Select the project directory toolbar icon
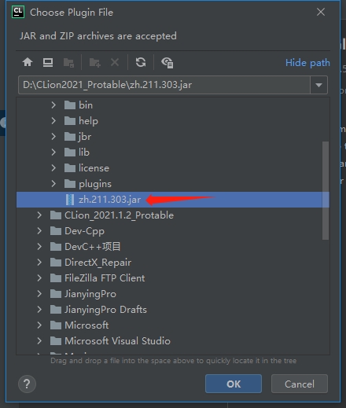This screenshot has width=346, height=408. (x=68, y=63)
